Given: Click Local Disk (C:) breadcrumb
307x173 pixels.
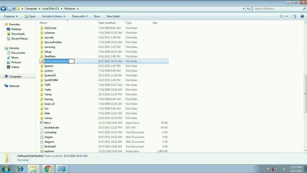Looking at the screenshot, I should pos(50,9).
